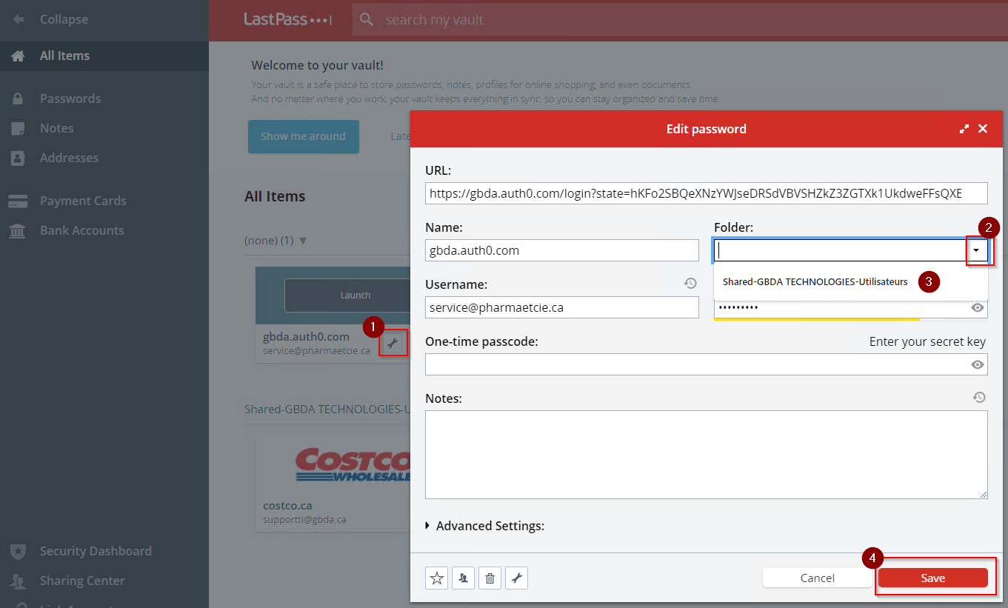Click the search magnifier icon

(x=367, y=20)
